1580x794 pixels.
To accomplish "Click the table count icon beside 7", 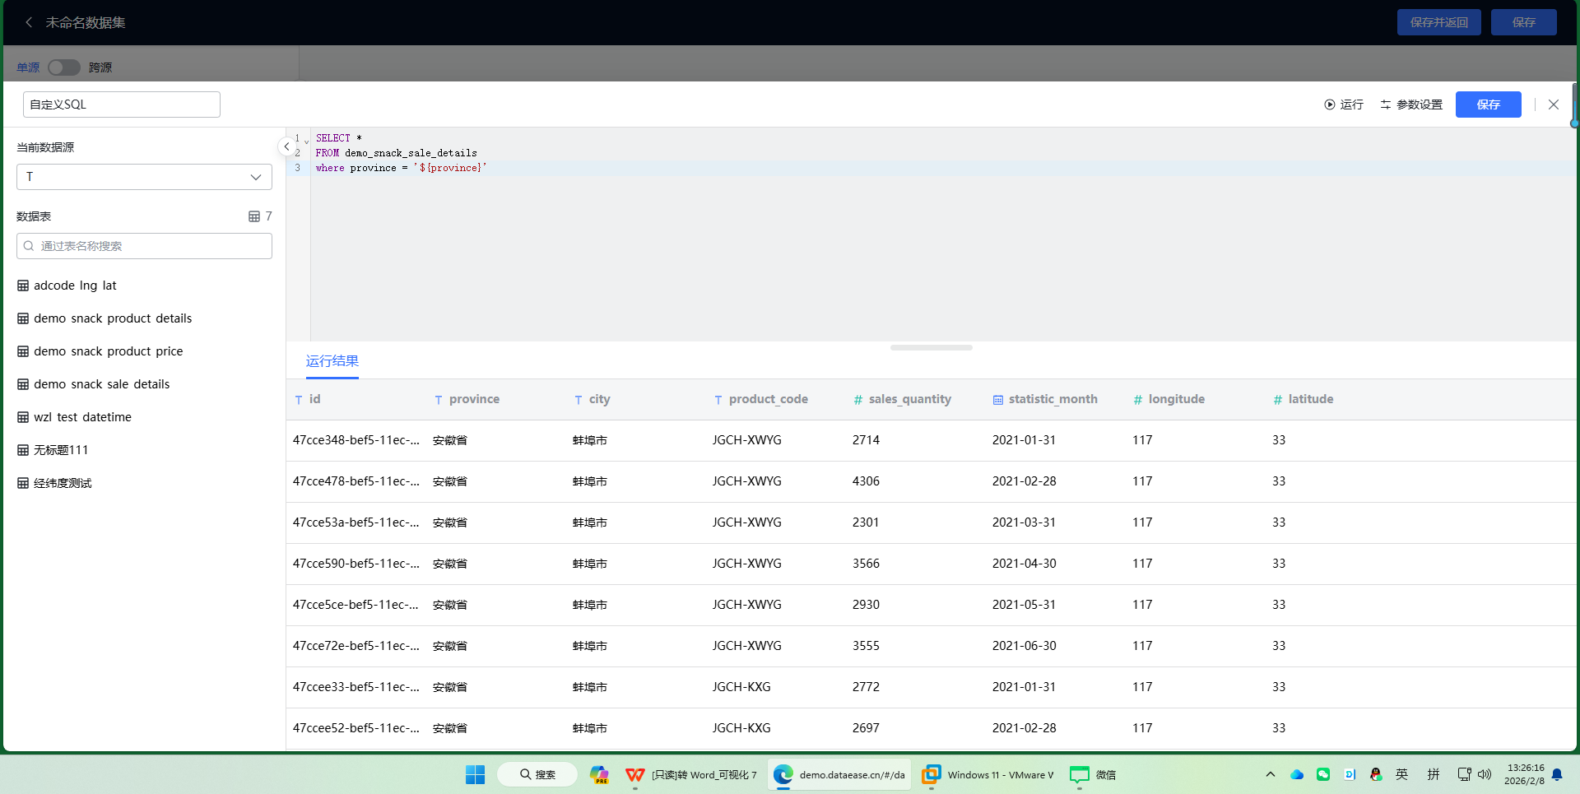I will (x=254, y=216).
